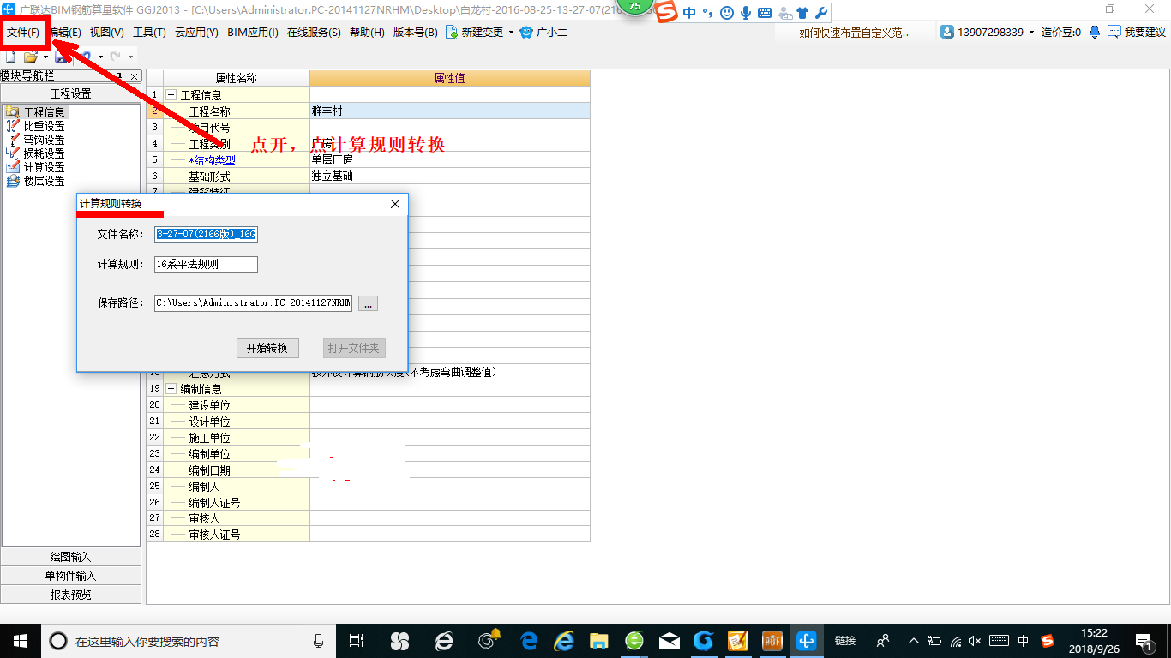The image size is (1171, 658).
Task: Collapse the 编制信息 group in the table
Action: click(171, 388)
